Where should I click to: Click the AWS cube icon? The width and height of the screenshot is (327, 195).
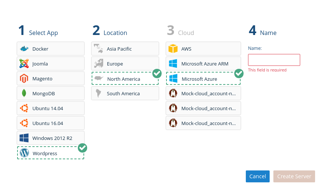173,49
